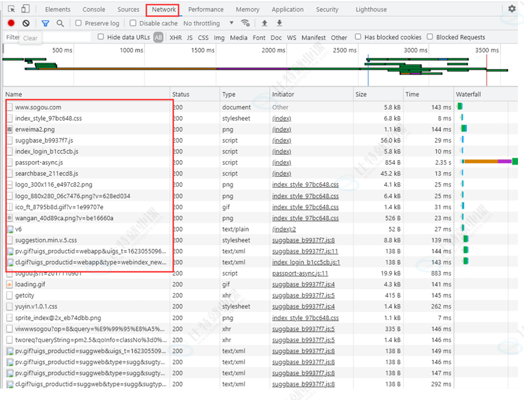Filter requests by CSS
The height and width of the screenshot is (400, 524).
click(x=203, y=38)
